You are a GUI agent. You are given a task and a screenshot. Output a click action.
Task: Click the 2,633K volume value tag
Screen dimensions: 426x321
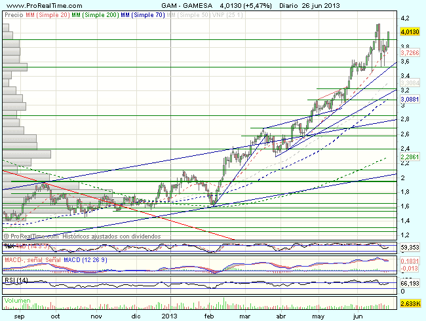pos(409,303)
